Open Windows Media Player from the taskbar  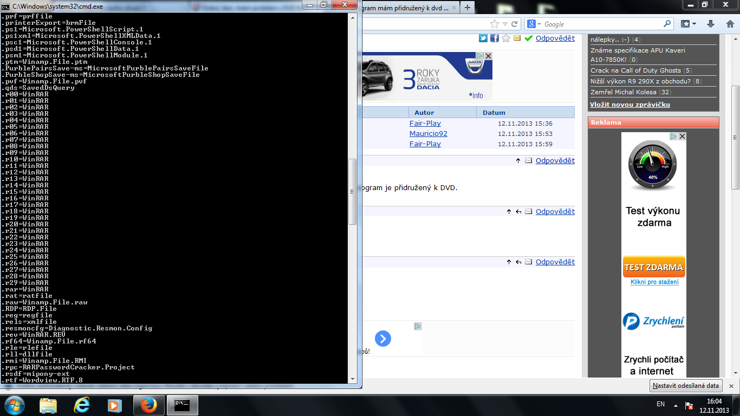115,405
